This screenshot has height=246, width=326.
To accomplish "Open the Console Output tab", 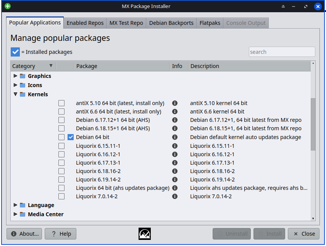I will [x=246, y=23].
